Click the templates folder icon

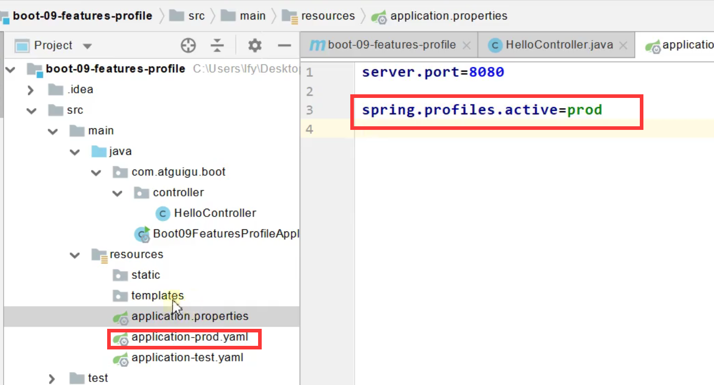[x=120, y=296]
